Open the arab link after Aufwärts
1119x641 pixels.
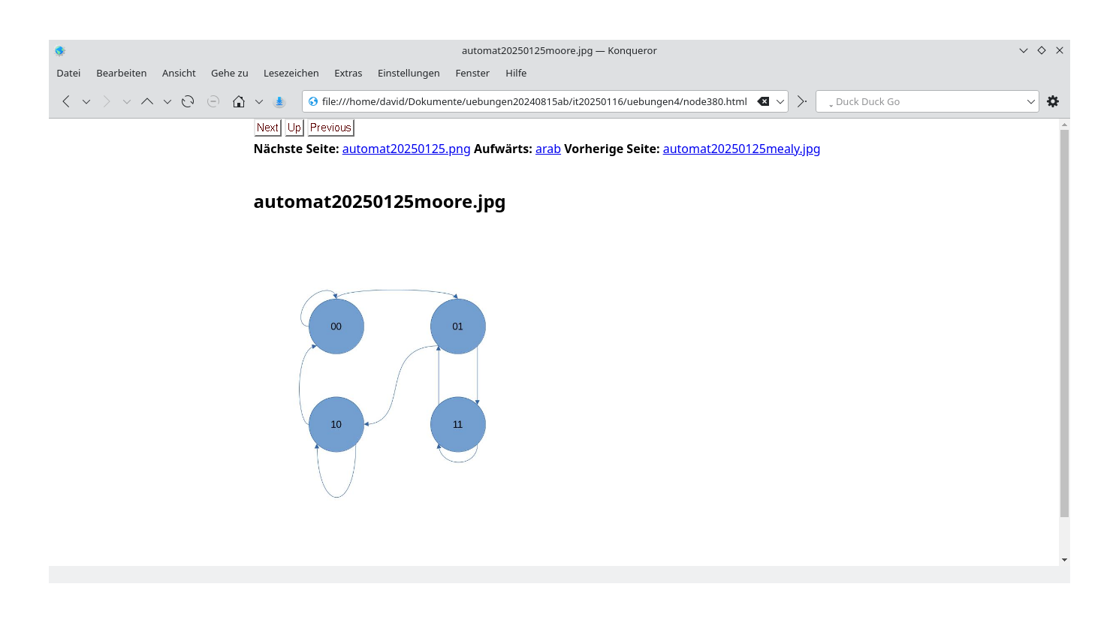[547, 149]
